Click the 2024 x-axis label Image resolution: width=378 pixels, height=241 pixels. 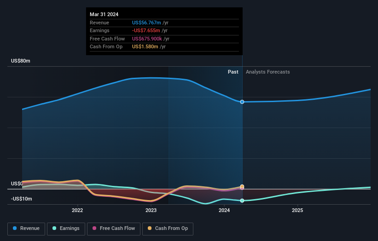[x=224, y=211]
